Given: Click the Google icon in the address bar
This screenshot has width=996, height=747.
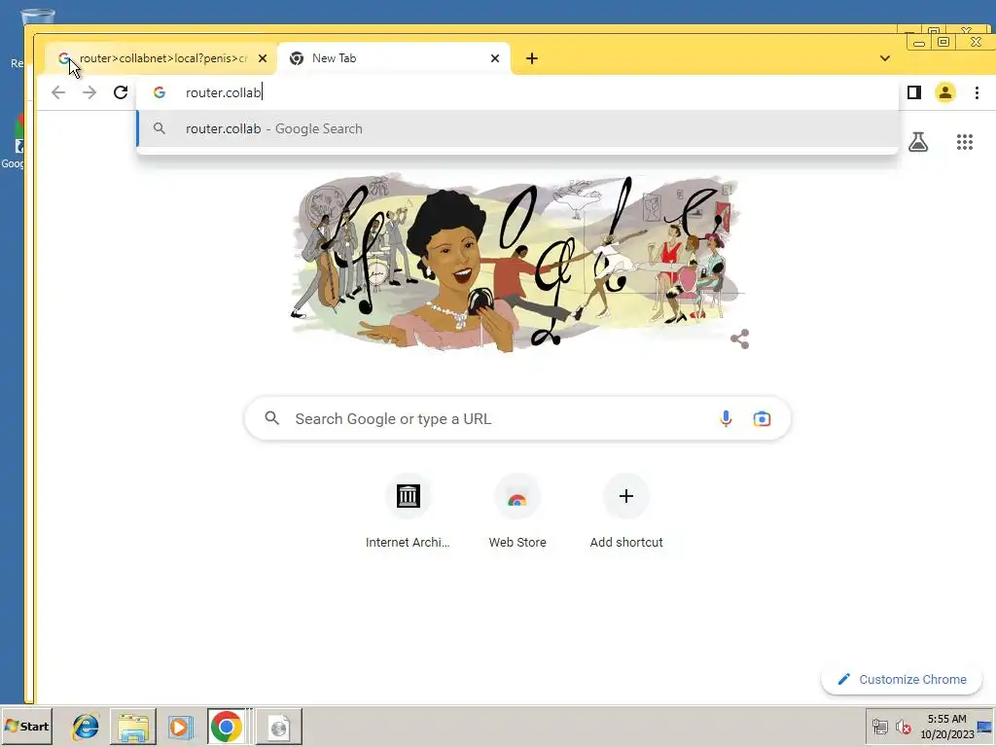Looking at the screenshot, I should click(x=160, y=92).
